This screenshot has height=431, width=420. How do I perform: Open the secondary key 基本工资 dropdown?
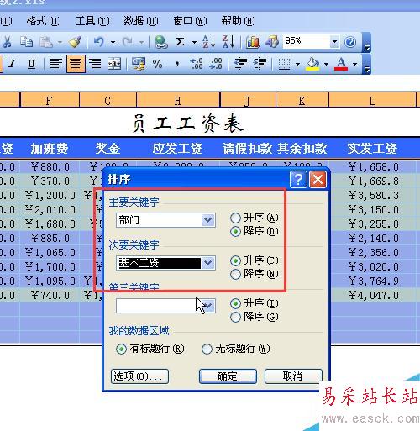coord(208,263)
